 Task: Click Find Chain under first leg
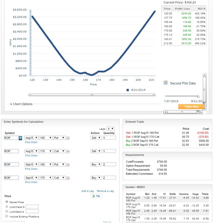click(32, 142)
